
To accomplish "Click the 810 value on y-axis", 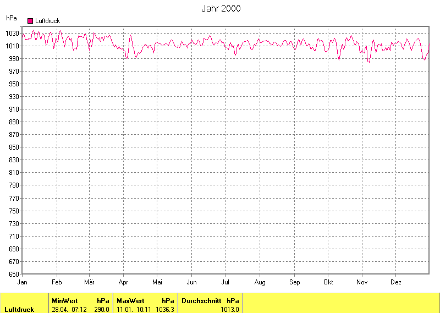I will coord(14,173).
